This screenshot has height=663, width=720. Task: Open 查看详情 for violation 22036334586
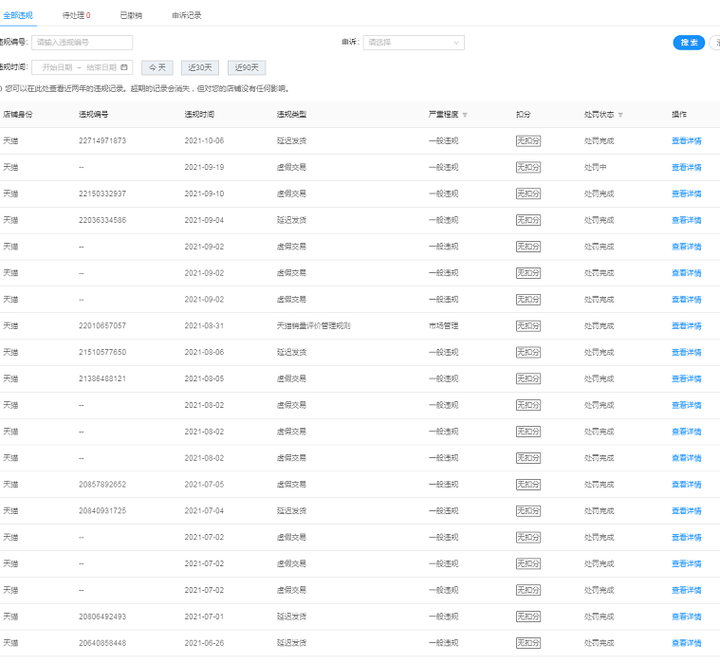pyautogui.click(x=687, y=220)
